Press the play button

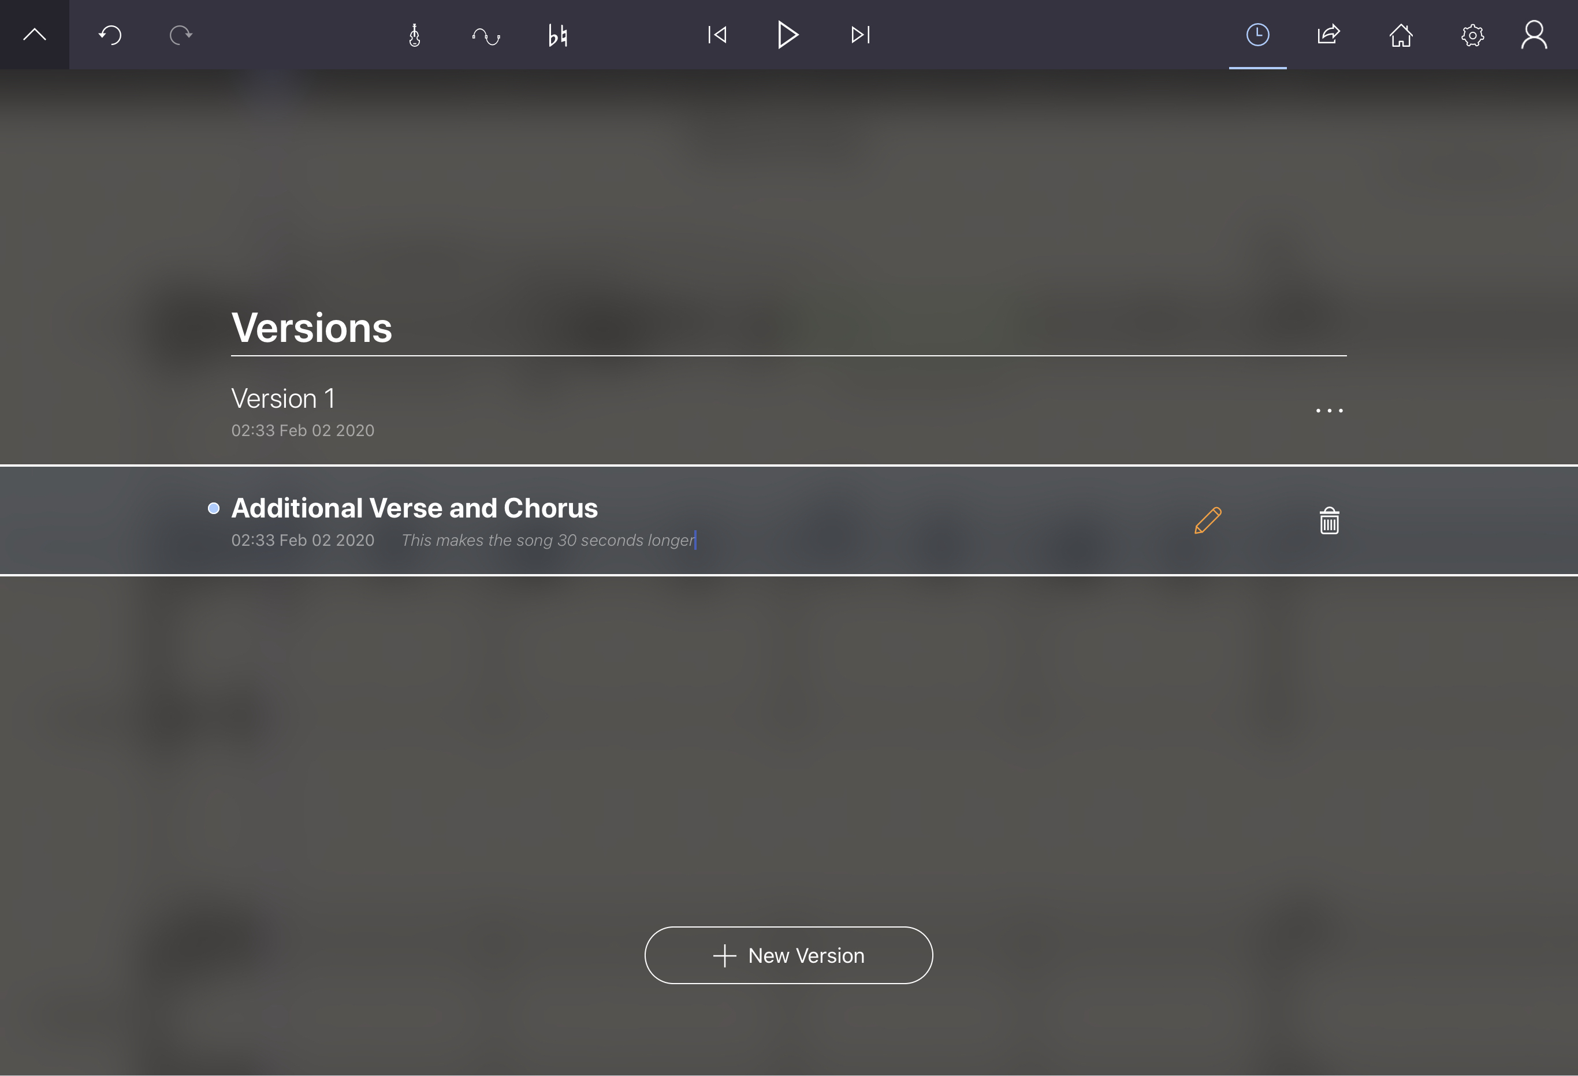[x=788, y=33]
